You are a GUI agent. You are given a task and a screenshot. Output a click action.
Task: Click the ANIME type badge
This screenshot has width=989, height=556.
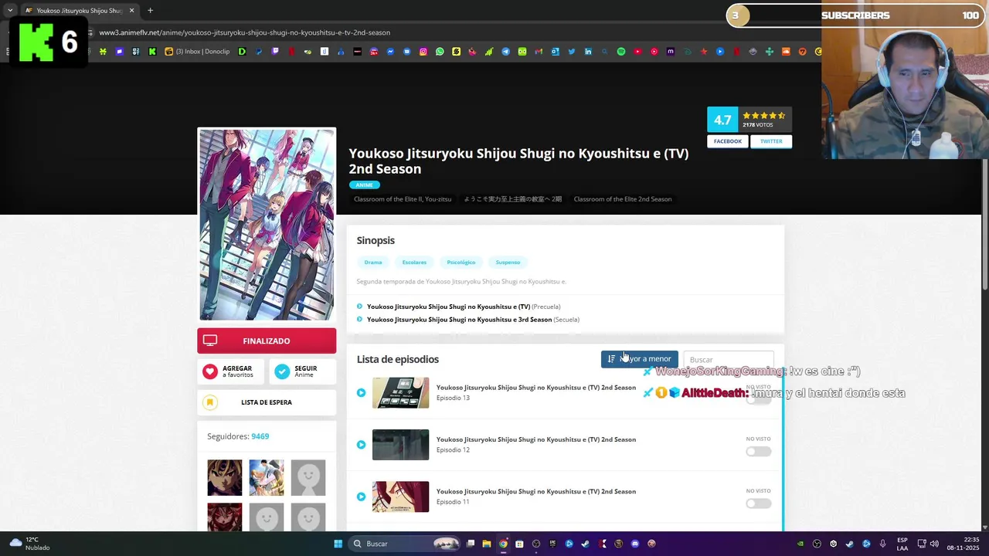(364, 185)
